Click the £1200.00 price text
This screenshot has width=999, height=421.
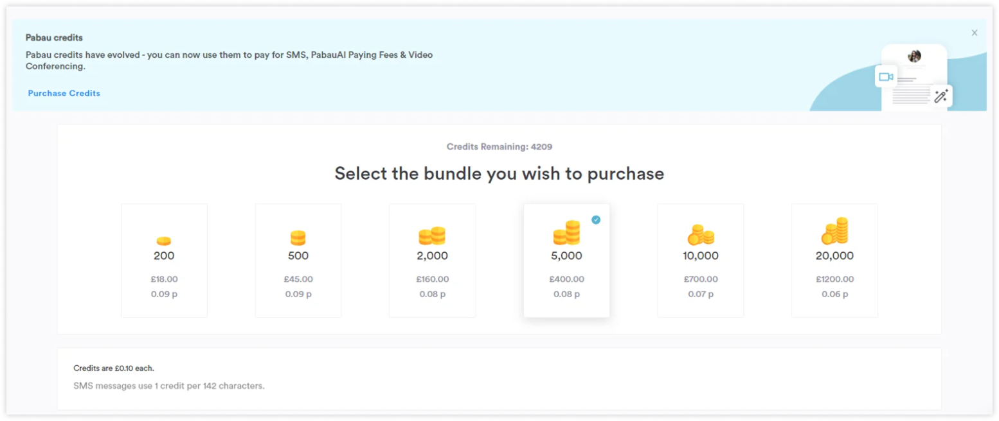tap(834, 279)
